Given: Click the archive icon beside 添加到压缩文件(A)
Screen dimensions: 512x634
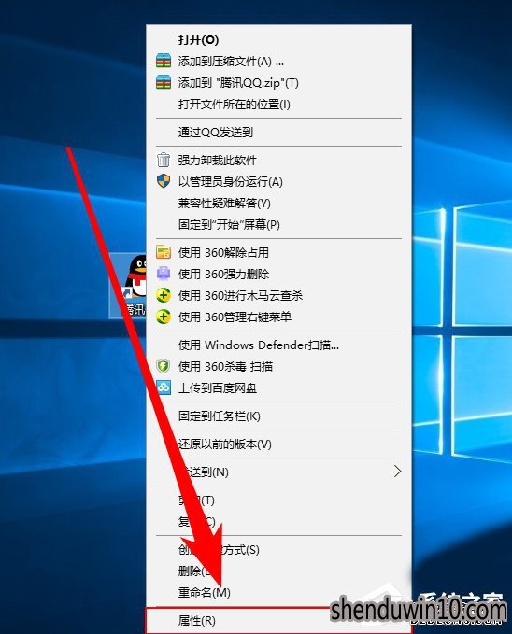Looking at the screenshot, I should 164,61.
